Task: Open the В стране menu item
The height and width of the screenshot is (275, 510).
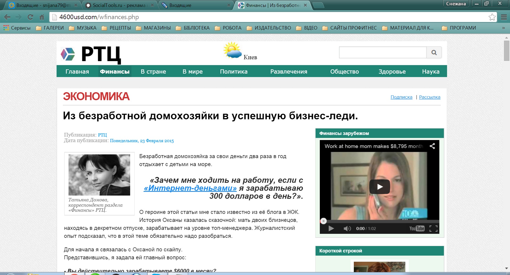Action: coord(153,71)
